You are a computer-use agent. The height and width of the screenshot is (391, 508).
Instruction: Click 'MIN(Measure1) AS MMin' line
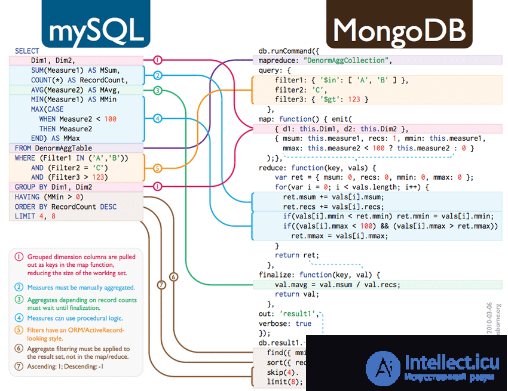pos(74,99)
